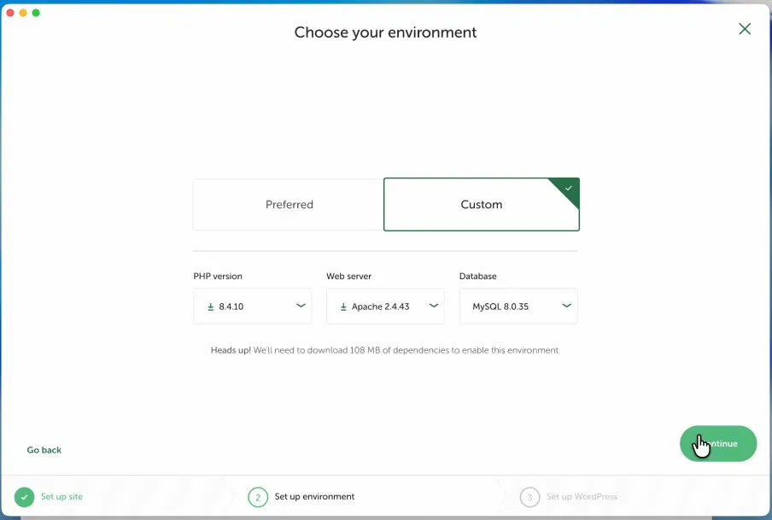
Task: Click the macOS yellow minimize button
Action: (x=23, y=13)
